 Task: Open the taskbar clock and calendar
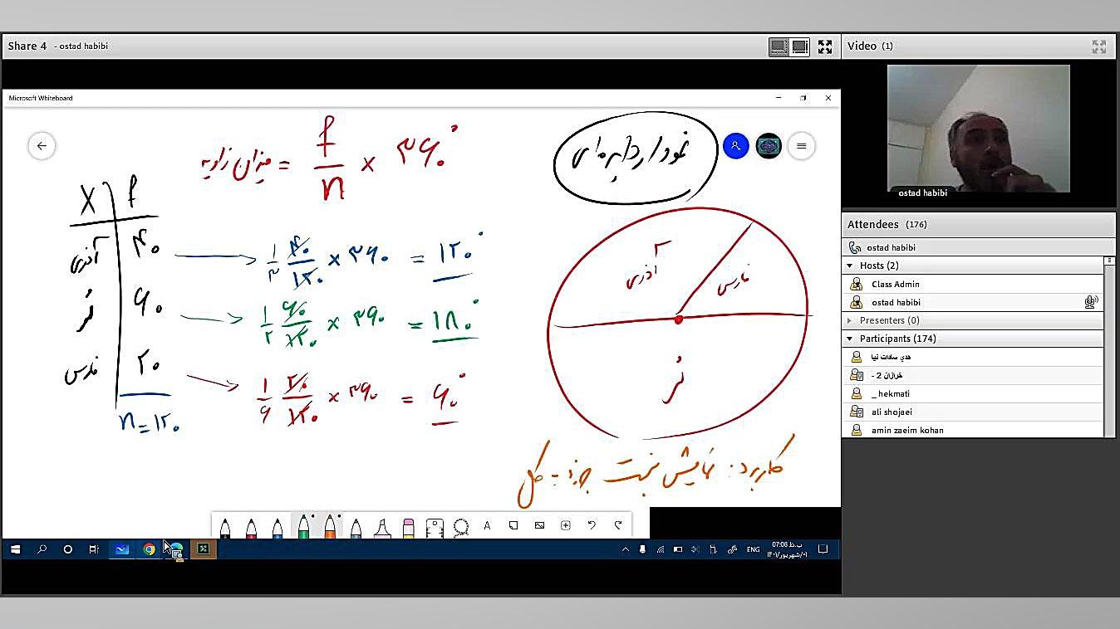pos(787,549)
